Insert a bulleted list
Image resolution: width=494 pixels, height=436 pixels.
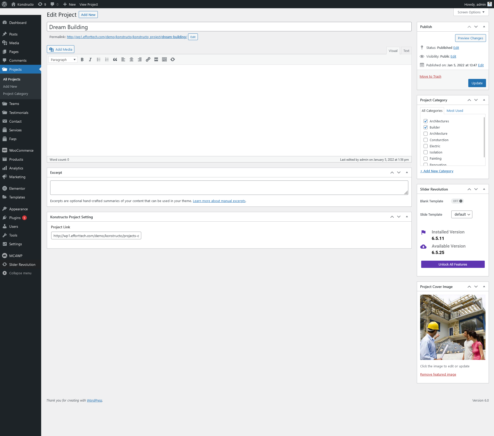click(99, 60)
